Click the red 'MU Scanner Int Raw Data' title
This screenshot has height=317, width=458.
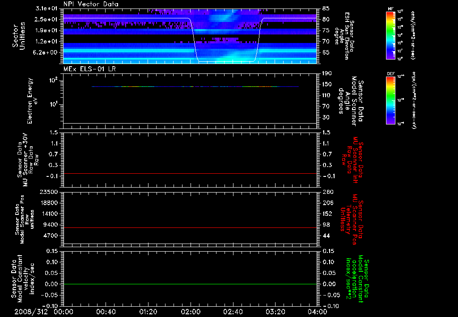pos(352,159)
